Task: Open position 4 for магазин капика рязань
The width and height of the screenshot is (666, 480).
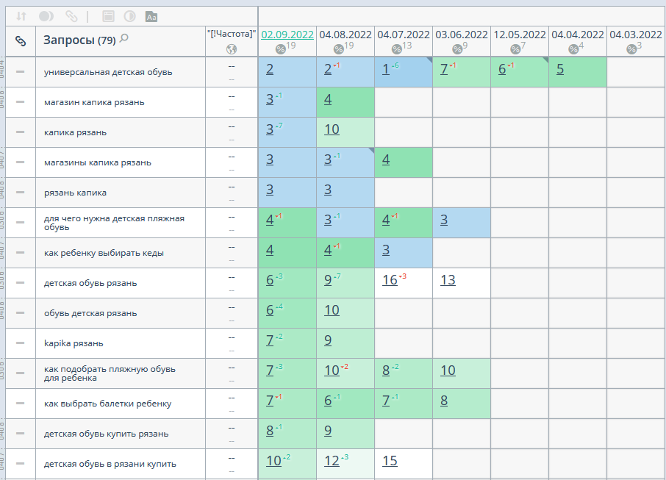Action: [x=328, y=99]
